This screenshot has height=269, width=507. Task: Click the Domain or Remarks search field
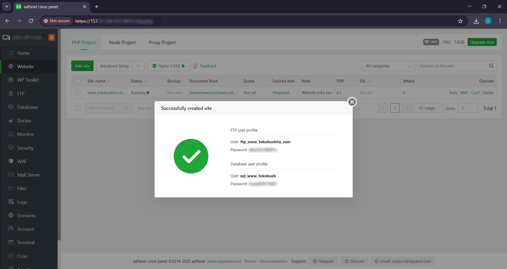(452, 66)
